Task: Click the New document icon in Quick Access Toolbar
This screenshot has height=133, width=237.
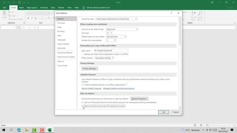Action: coord(20,3)
